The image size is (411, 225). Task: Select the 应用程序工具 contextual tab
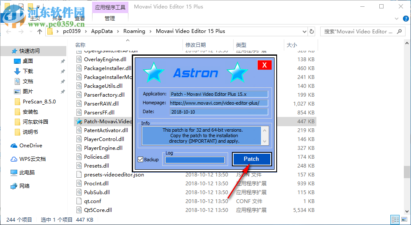click(110, 7)
